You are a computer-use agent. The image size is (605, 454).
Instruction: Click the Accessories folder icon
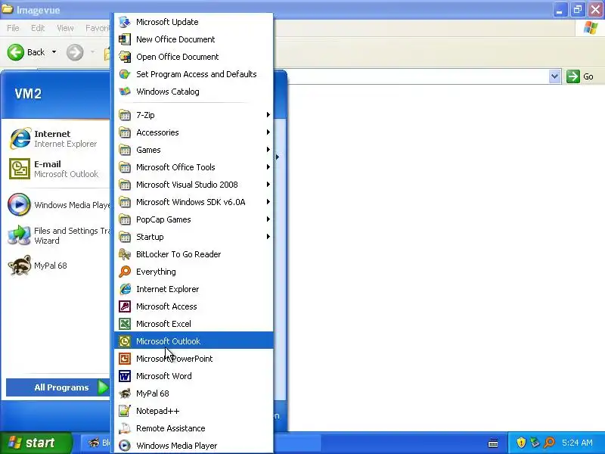(x=124, y=132)
